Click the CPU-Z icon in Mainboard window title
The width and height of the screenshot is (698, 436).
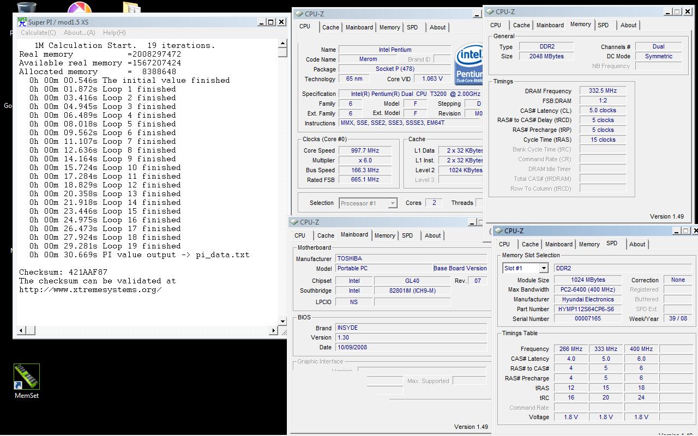point(294,222)
